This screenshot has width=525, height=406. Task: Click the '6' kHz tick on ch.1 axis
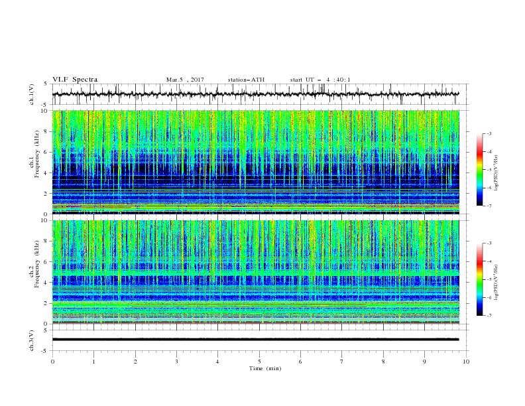47,152
